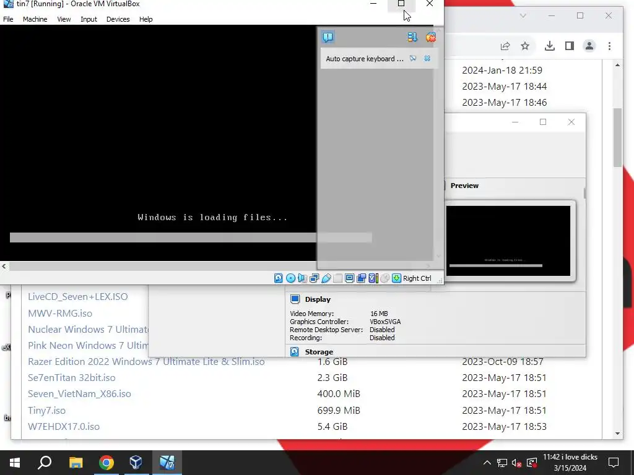
Task: Click the optical disk icon in the VM status bar
Action: click(x=290, y=278)
